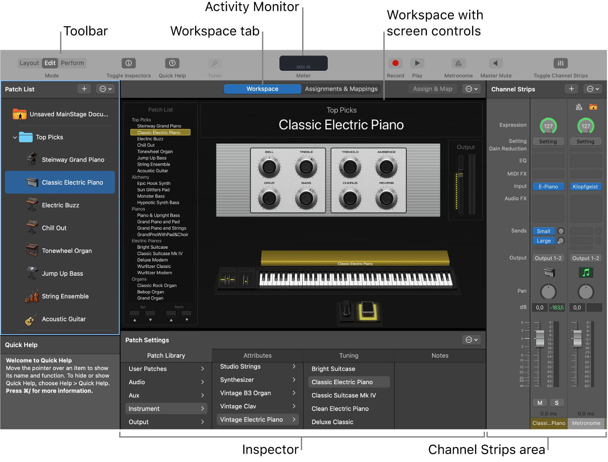
Task: Select the Chill Out patch
Action: click(55, 228)
